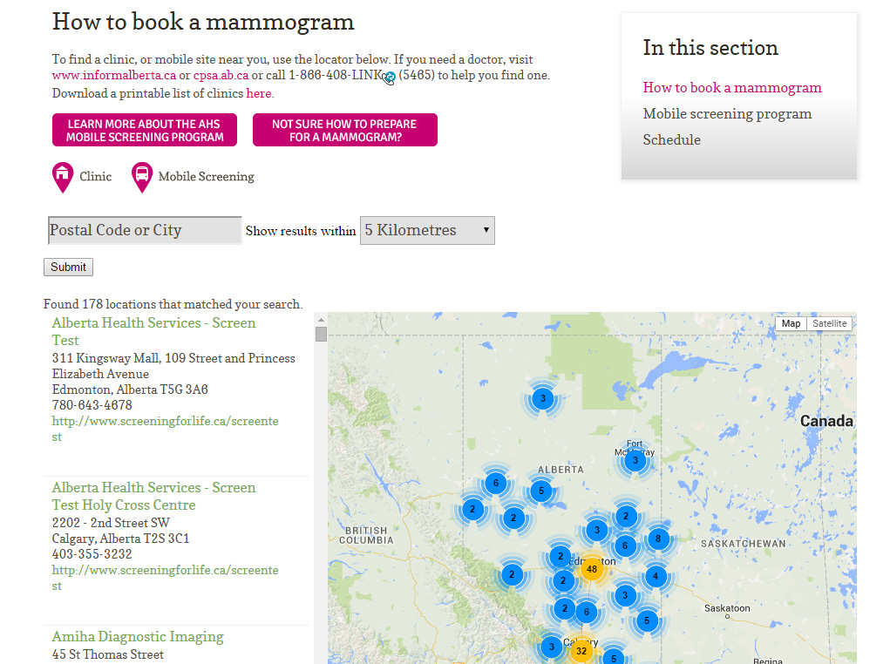Click the 2 cluster touching the Edmonton label
The width and height of the screenshot is (890, 664).
pos(560,556)
